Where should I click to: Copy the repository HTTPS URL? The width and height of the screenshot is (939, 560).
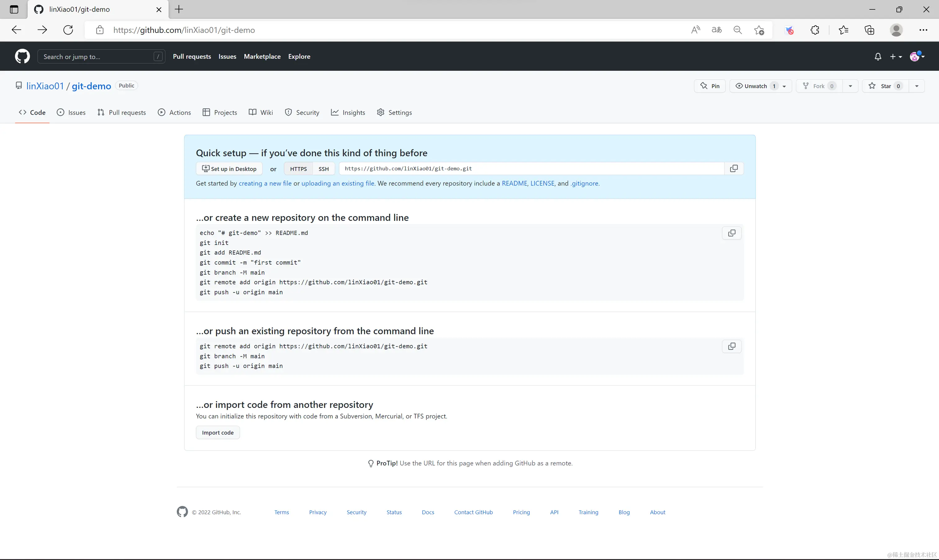point(734,169)
